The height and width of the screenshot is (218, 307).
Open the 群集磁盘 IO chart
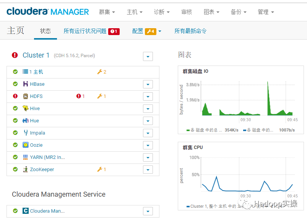click(x=240, y=100)
